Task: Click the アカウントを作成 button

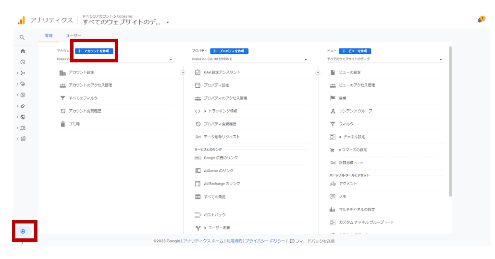Action: pos(94,51)
